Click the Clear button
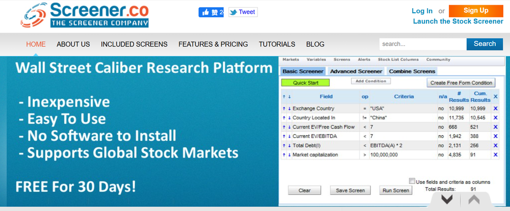 tap(304, 190)
